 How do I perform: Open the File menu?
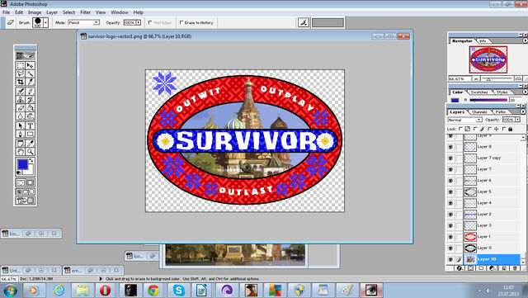pyautogui.click(x=6, y=12)
